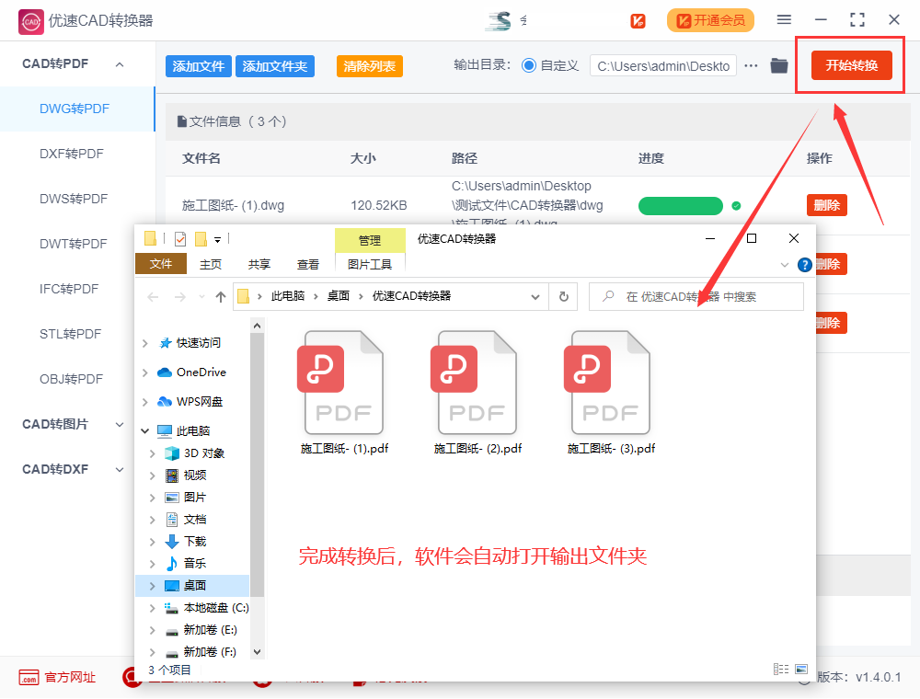The image size is (920, 699).
Task: Switch to the 主页 ribbon tab
Action: 211,265
